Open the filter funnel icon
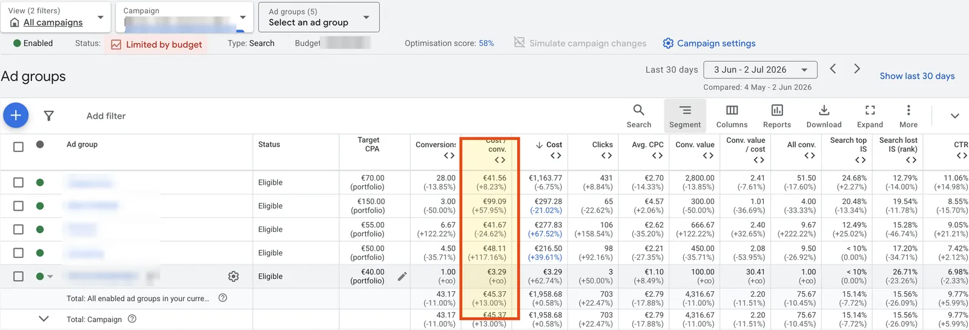 pyautogui.click(x=49, y=116)
